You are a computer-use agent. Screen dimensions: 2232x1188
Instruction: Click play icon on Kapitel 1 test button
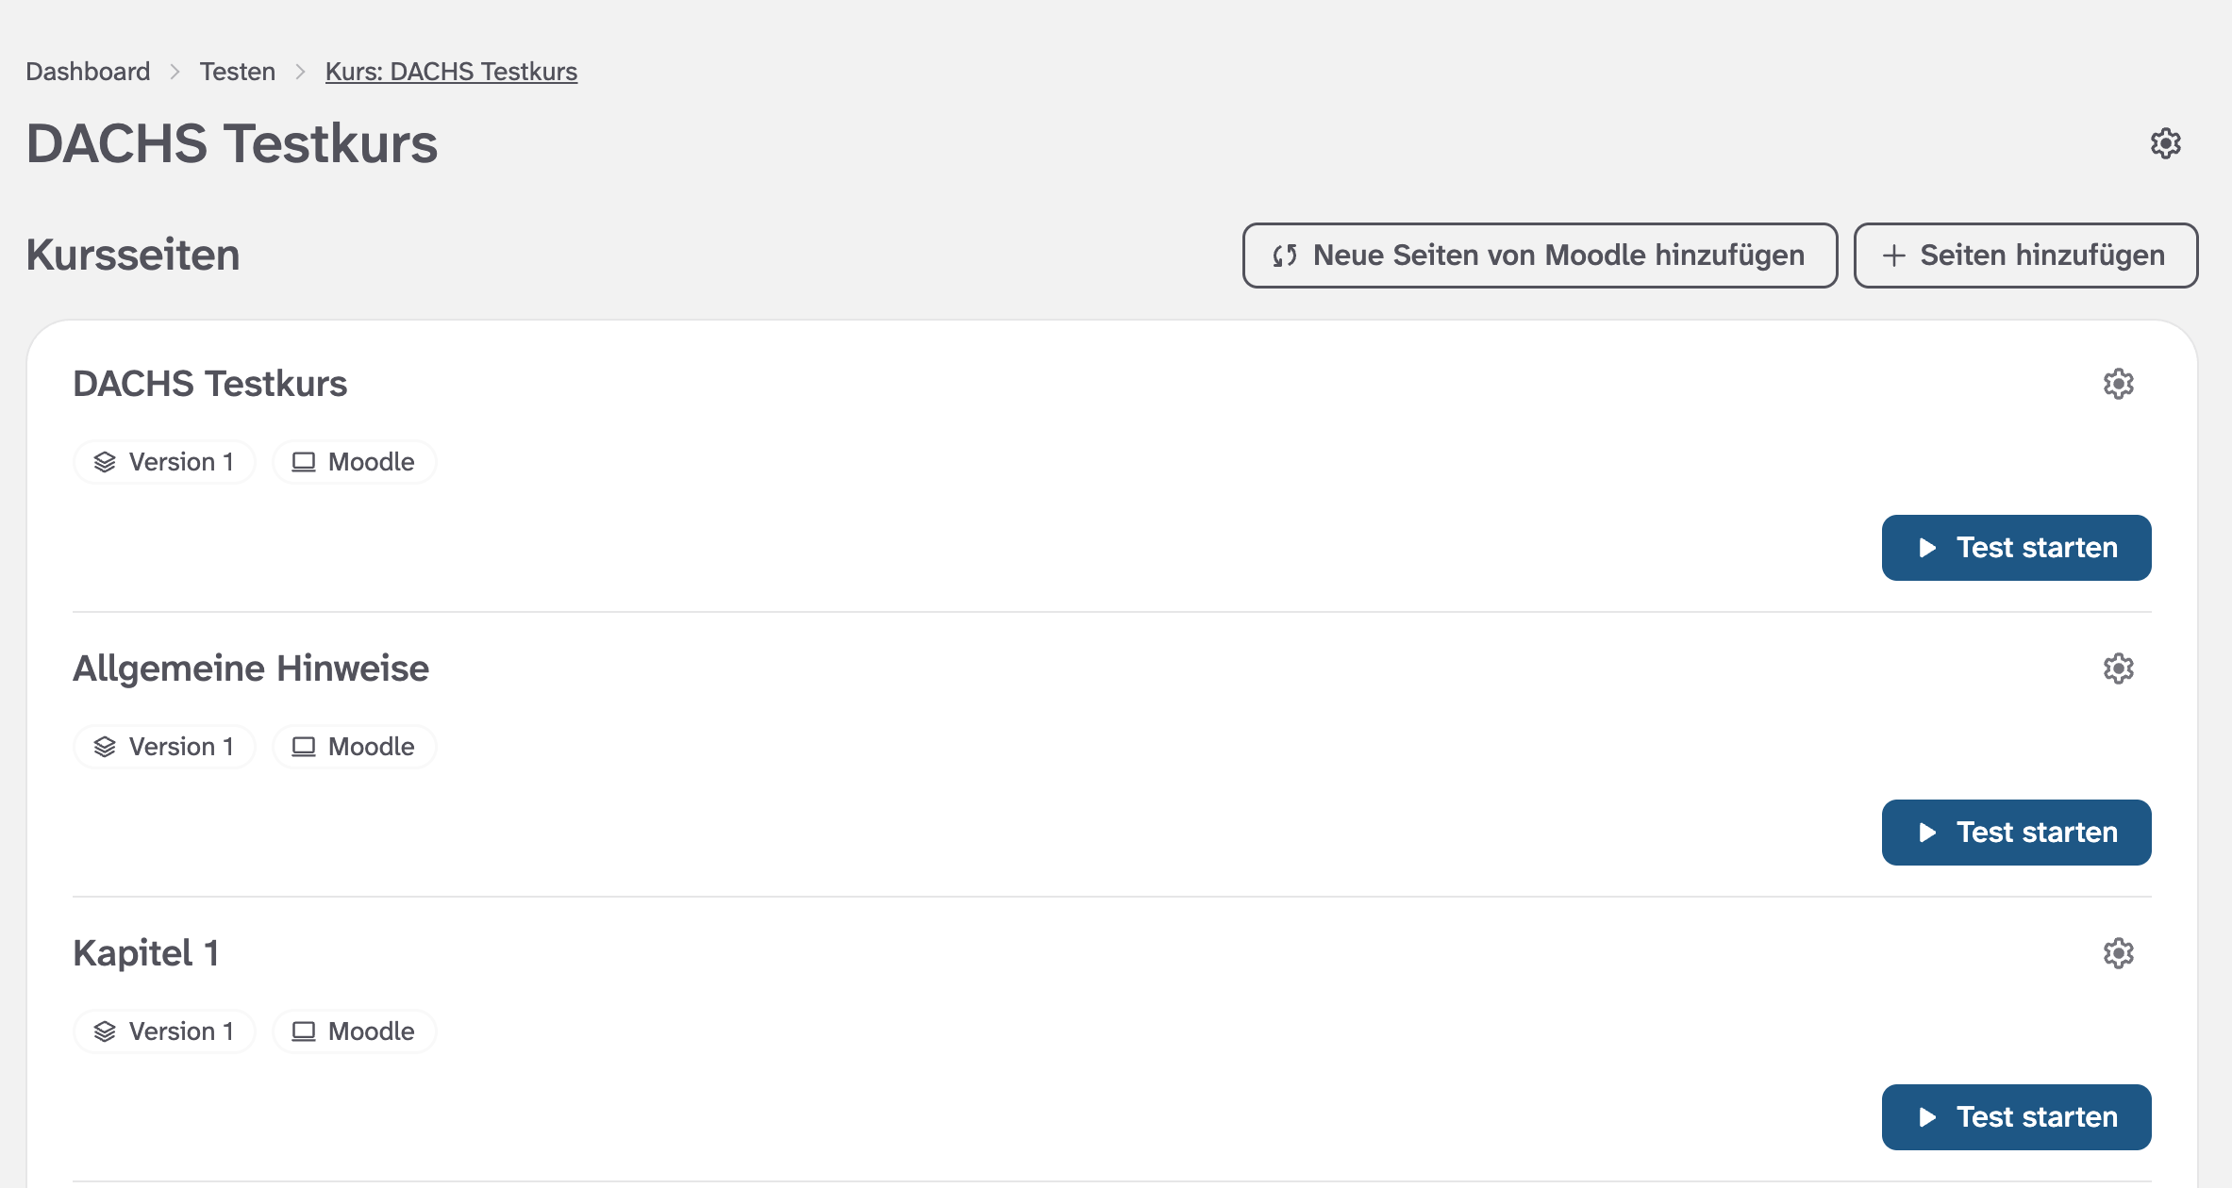tap(1927, 1117)
